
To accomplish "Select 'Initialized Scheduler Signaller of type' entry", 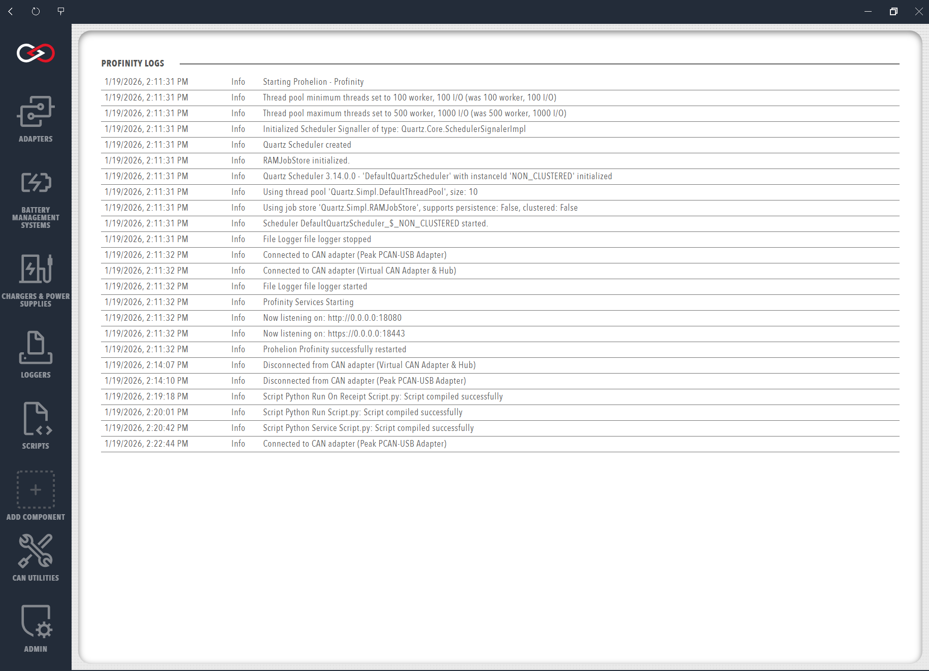I will pyautogui.click(x=500, y=129).
